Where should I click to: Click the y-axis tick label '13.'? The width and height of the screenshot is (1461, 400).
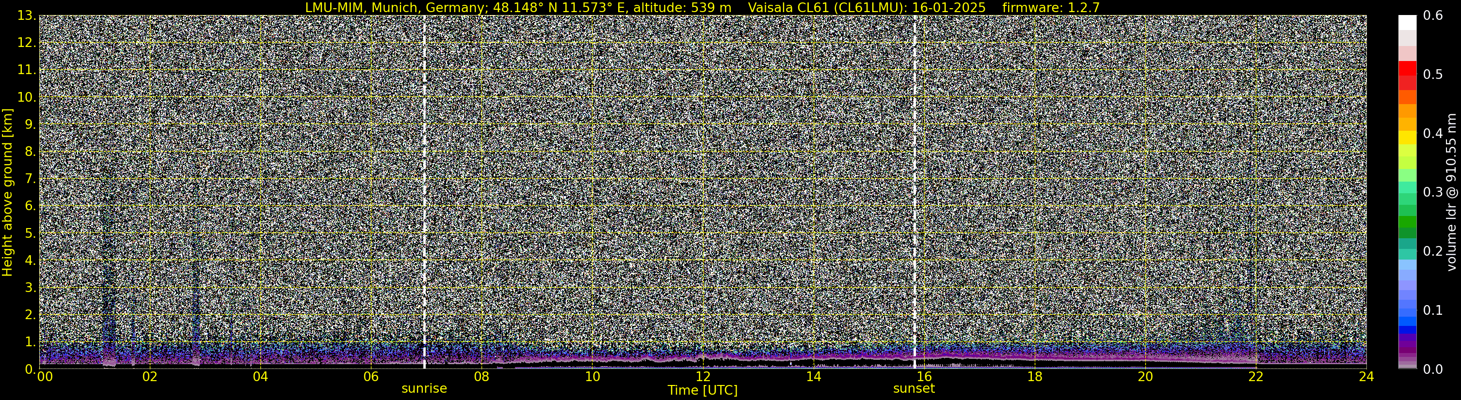click(27, 16)
